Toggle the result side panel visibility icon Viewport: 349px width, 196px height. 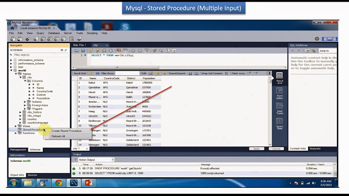coord(268,73)
